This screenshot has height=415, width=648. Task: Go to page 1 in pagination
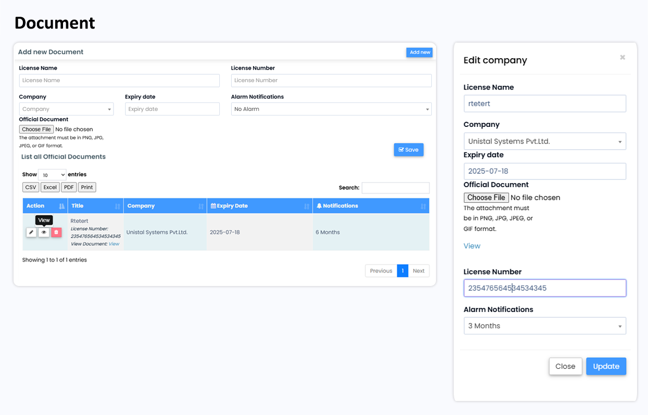pos(402,271)
